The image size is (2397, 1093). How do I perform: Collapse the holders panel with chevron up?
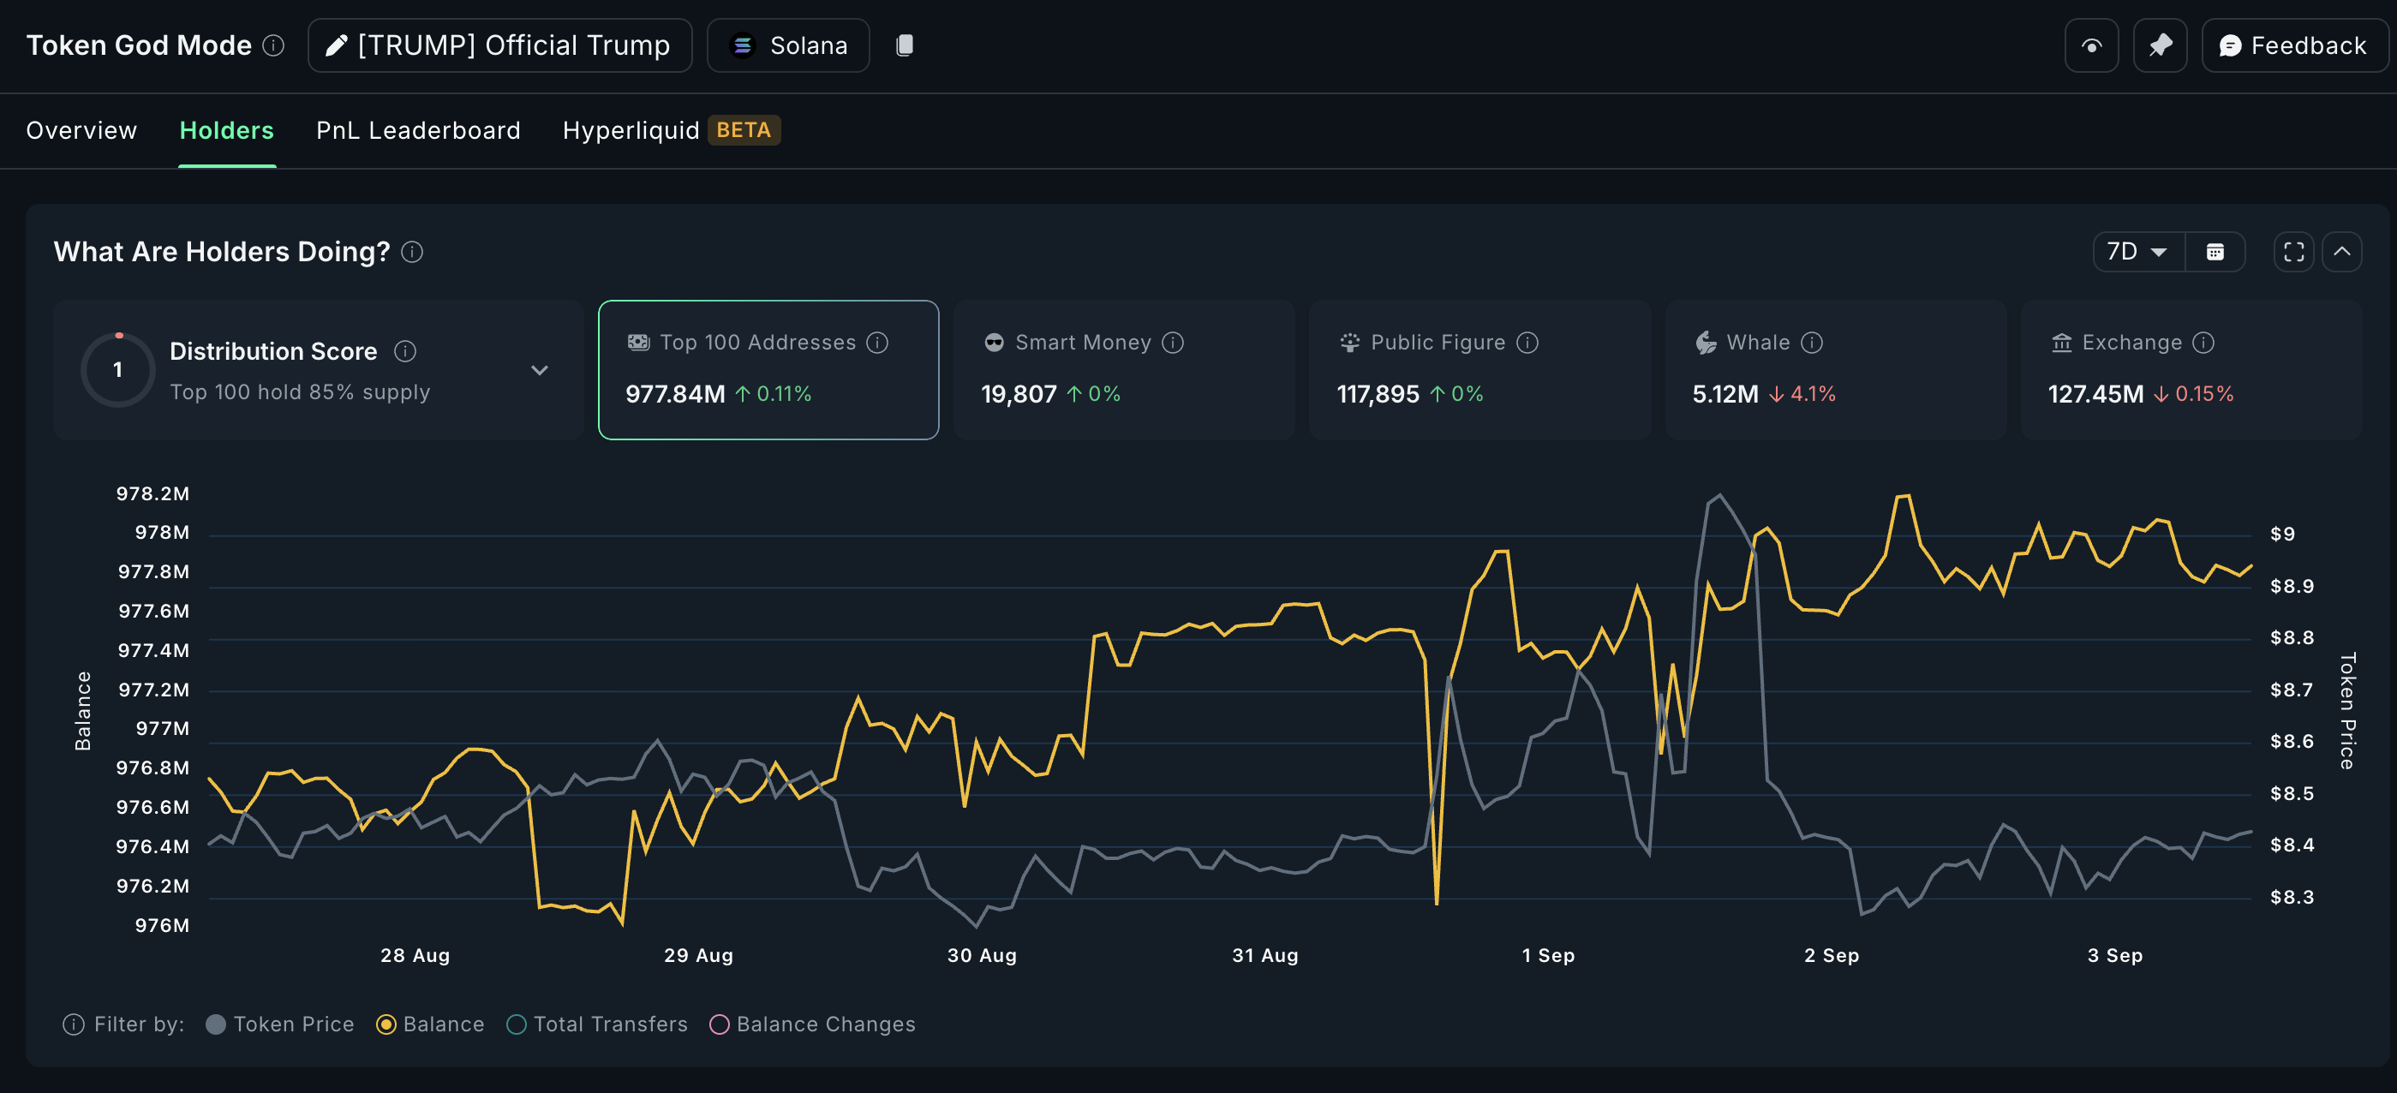click(x=2342, y=252)
